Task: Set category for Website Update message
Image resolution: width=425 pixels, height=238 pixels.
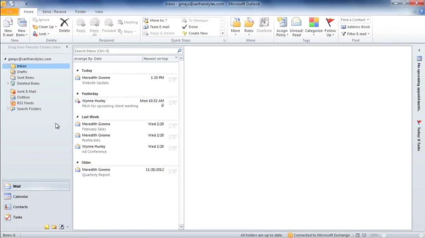Action: click(171, 80)
